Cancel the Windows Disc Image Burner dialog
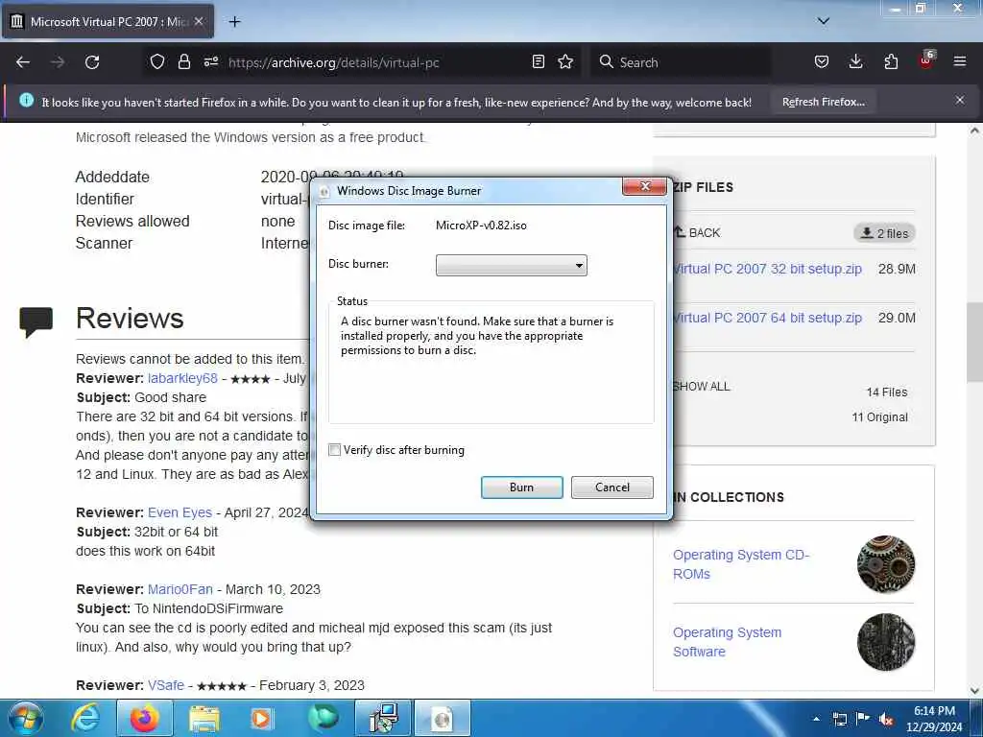The height and width of the screenshot is (737, 983). pos(611,487)
